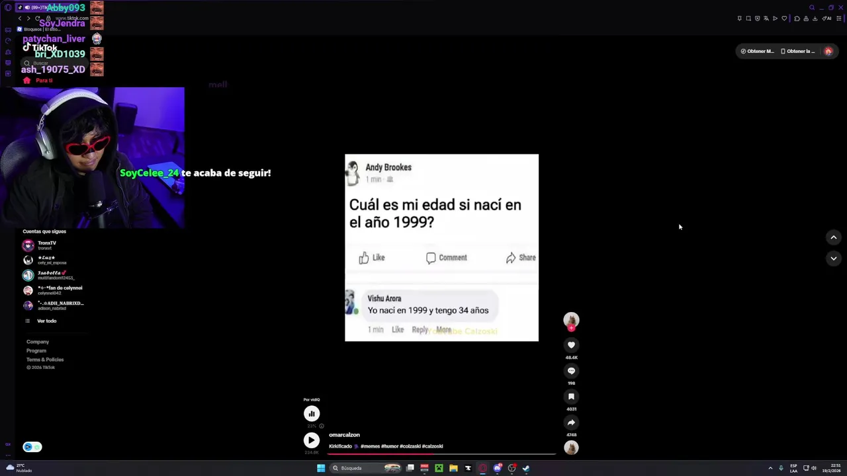Image resolution: width=847 pixels, height=476 pixels.
Task: Click the browser heart bookmark icon
Action: click(784, 19)
